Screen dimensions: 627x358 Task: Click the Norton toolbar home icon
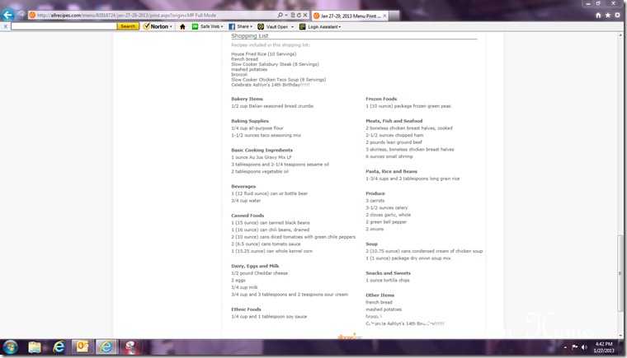182,26
